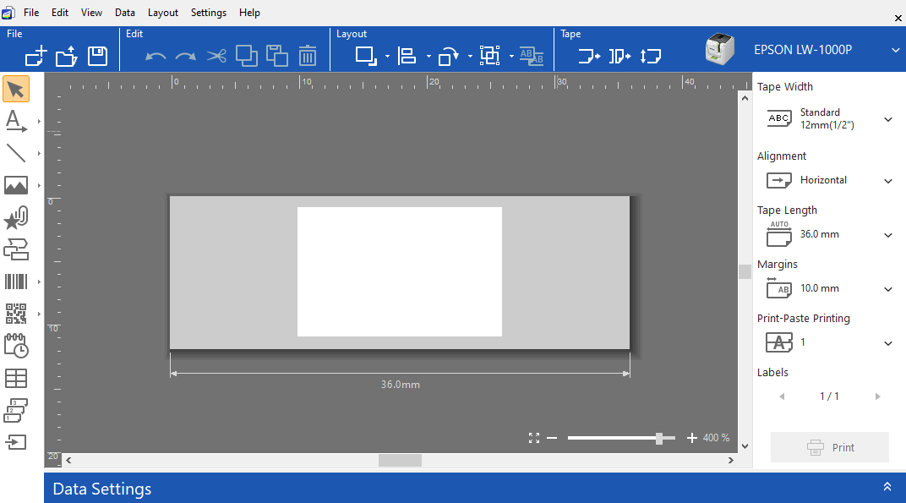
Task: Open the Tape Width dropdown
Action: [888, 119]
